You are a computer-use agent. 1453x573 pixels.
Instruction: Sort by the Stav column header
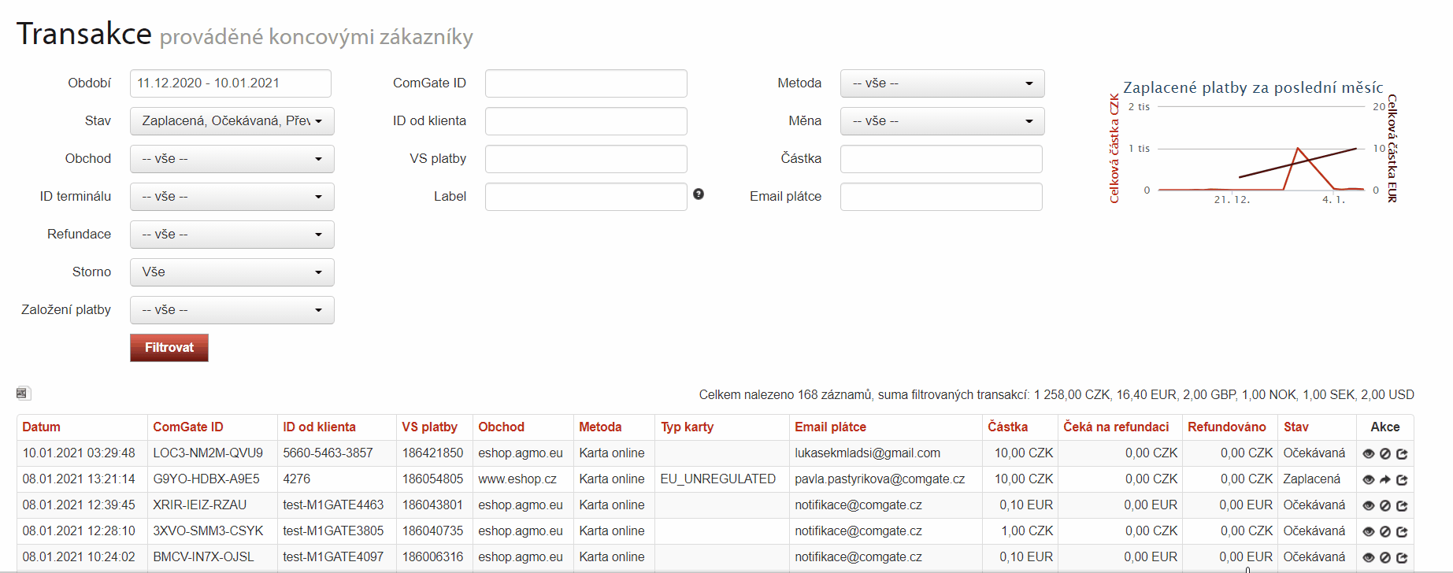click(x=1295, y=427)
